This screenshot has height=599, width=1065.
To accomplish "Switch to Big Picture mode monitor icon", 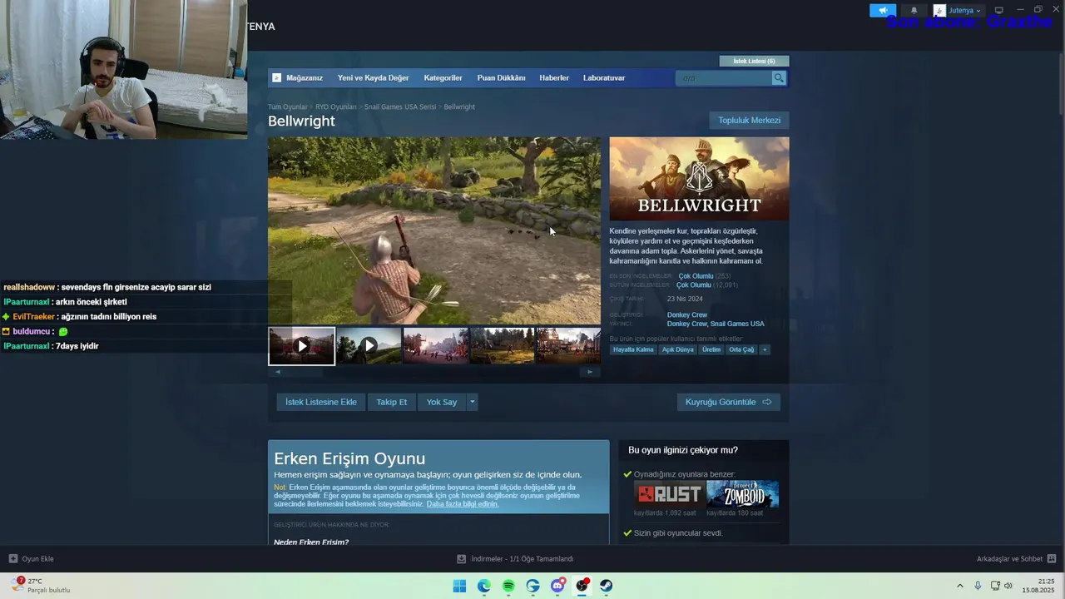I will click(999, 11).
